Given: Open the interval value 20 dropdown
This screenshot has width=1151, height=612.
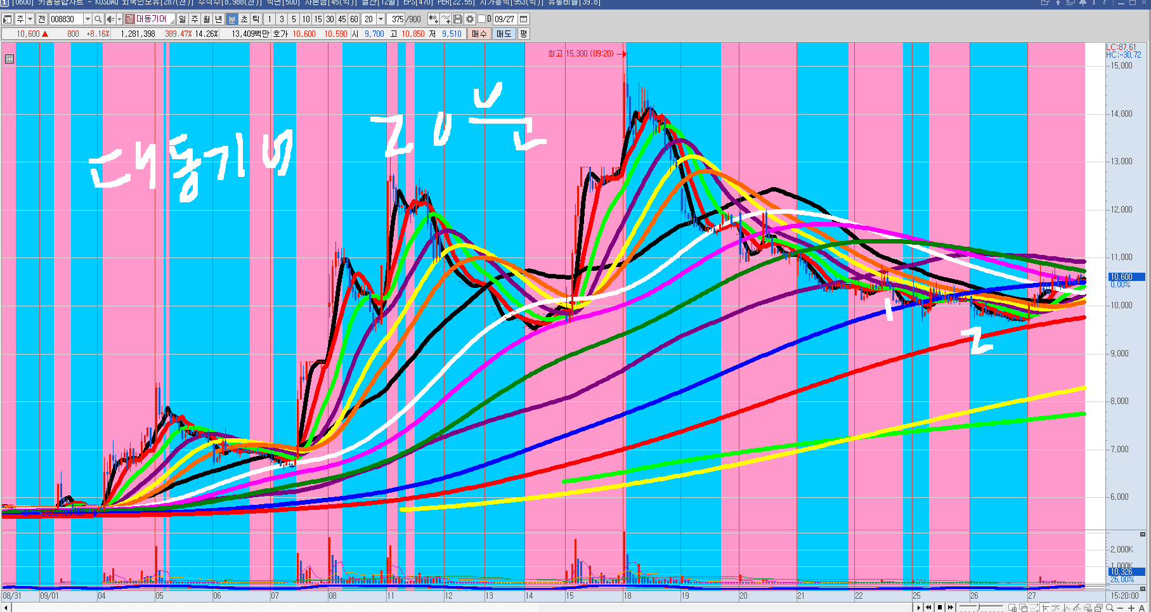Looking at the screenshot, I should [x=381, y=19].
